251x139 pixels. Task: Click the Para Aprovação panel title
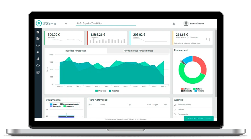(x=98, y=100)
